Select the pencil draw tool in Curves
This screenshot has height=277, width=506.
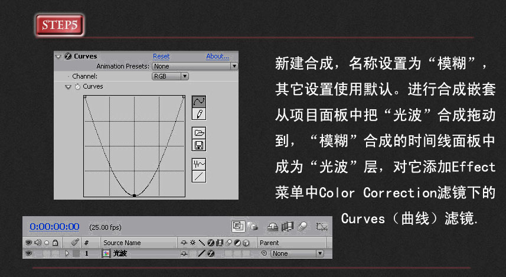pyautogui.click(x=199, y=114)
